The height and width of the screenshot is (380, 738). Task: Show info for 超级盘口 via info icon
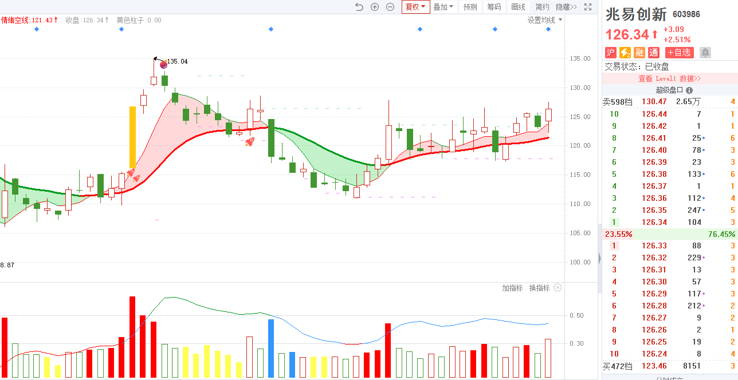click(689, 90)
